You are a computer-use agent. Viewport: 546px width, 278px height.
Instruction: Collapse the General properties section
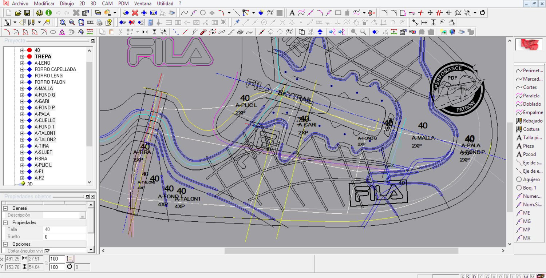pyautogui.click(x=5, y=208)
